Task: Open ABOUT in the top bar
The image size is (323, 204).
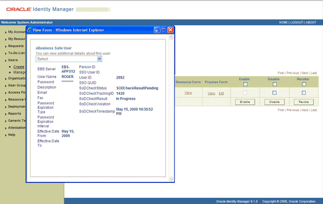Action: pos(311,22)
